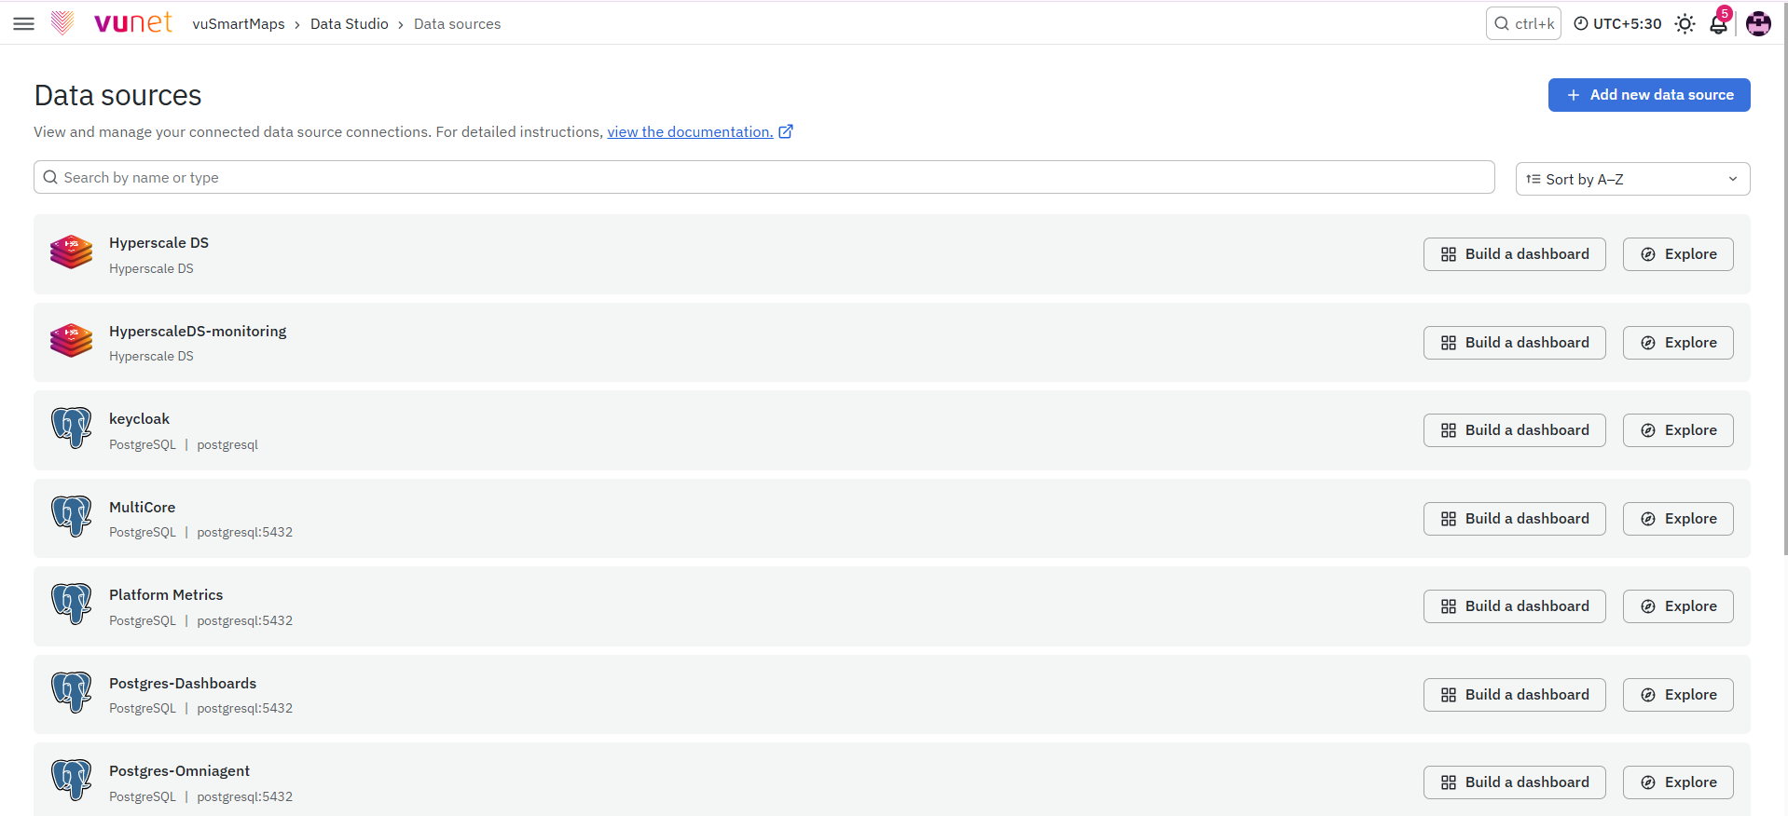
Task: Click the HyperscaleDS-monitoring source icon
Action: pos(72,340)
